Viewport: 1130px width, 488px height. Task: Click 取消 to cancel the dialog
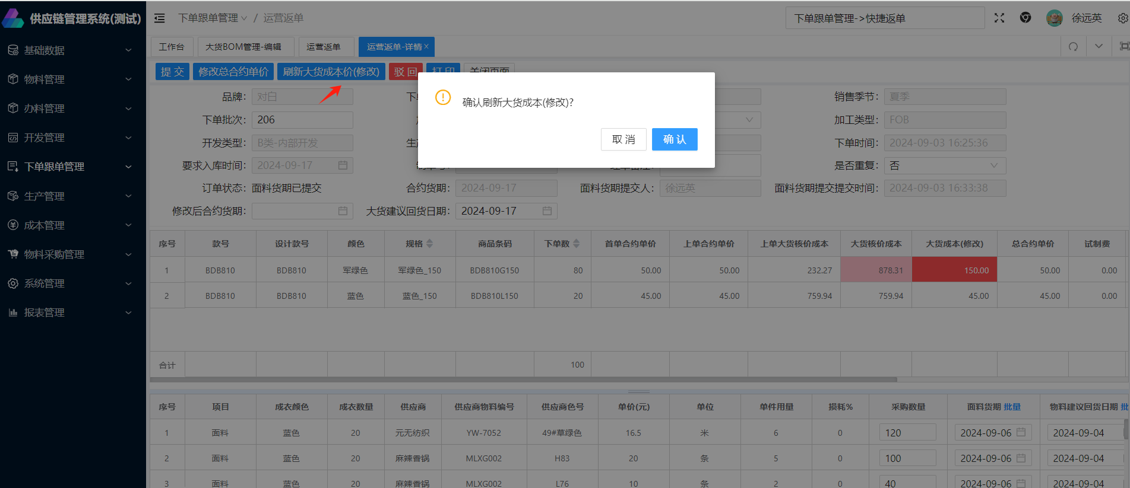pos(623,139)
